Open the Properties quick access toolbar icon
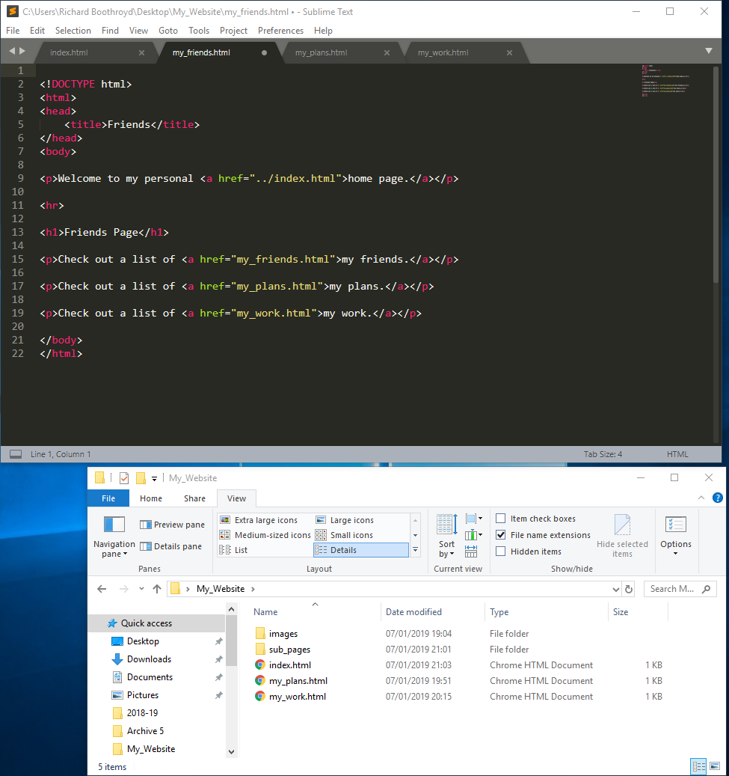 (123, 478)
